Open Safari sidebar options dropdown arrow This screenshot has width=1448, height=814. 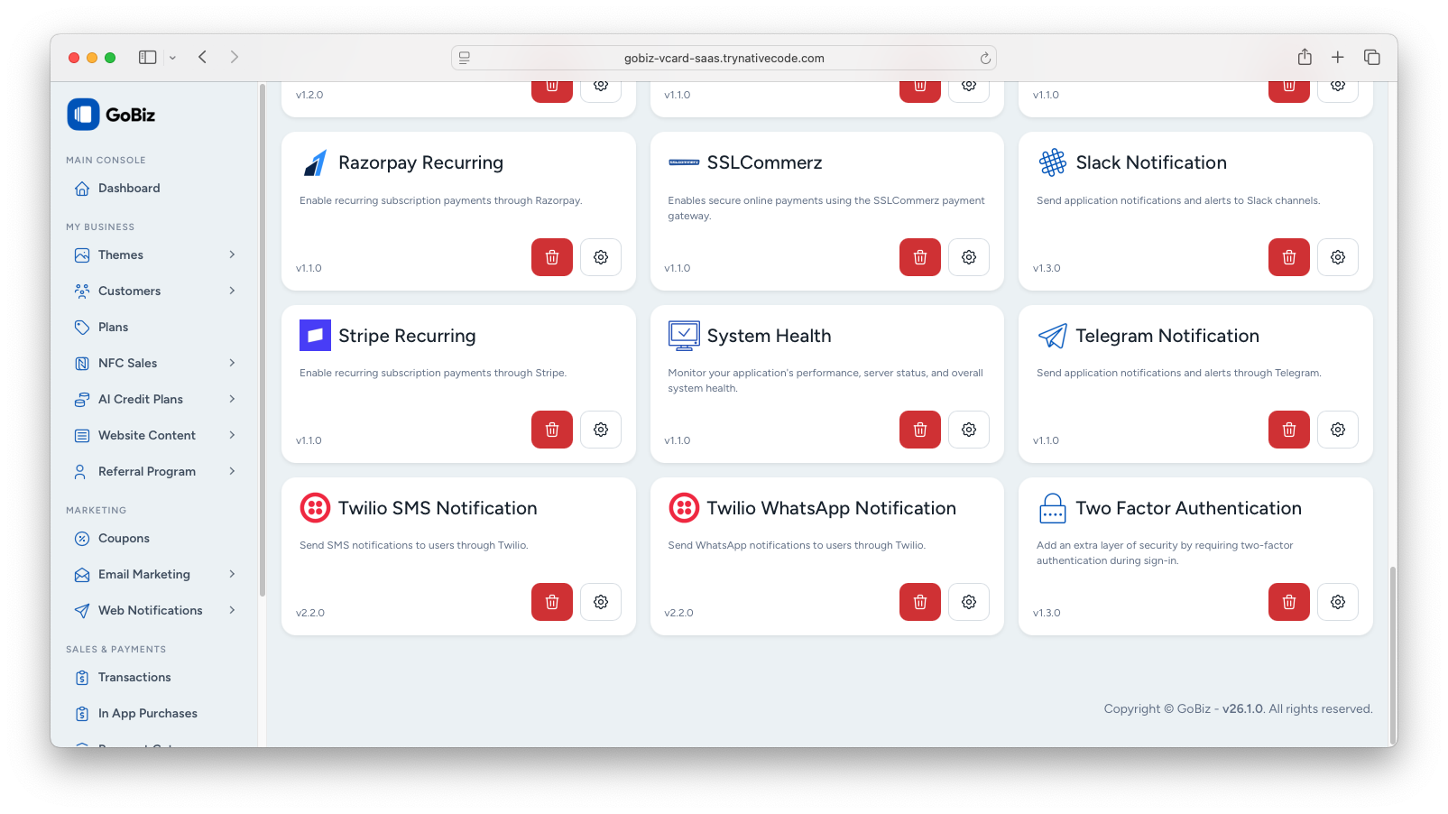point(172,58)
